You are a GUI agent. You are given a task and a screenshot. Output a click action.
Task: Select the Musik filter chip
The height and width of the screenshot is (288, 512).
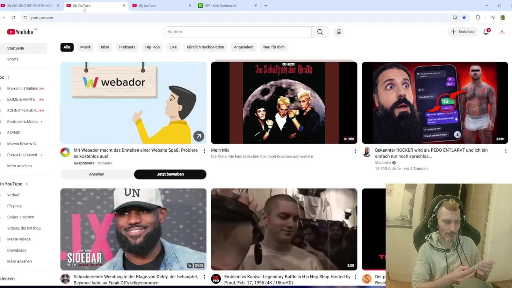pos(86,47)
